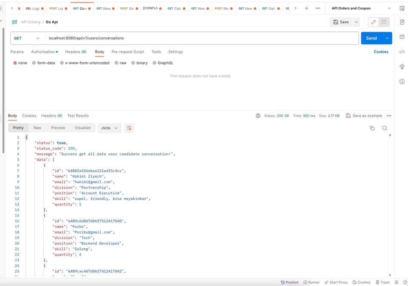Open Documentation panel in right sidebar
The width and height of the screenshot is (408, 286).
pyautogui.click(x=402, y=22)
